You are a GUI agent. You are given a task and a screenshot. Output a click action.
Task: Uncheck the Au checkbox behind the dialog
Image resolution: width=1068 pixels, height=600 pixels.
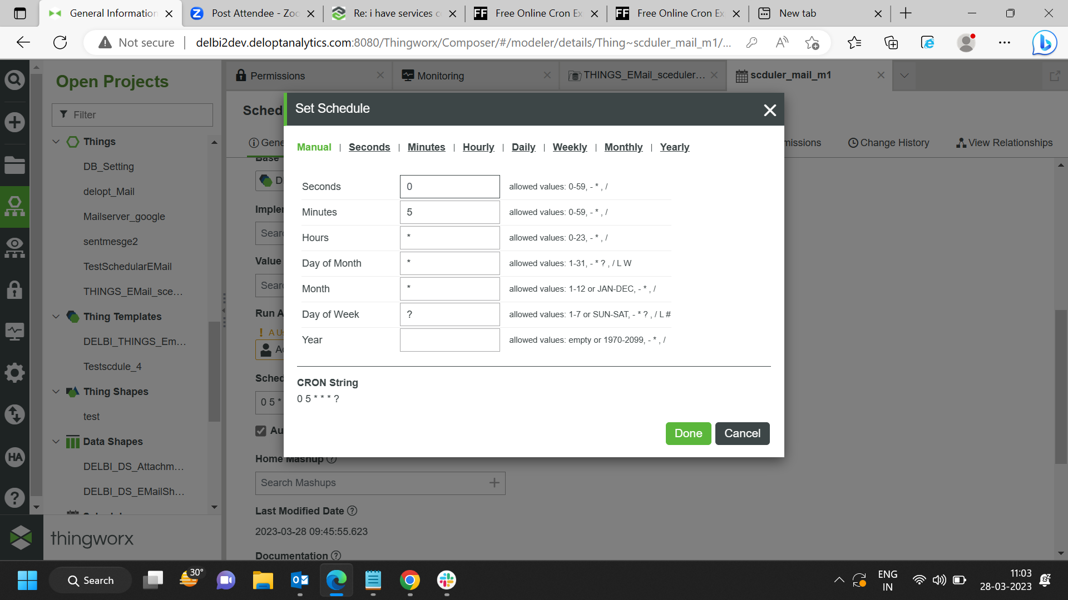(x=260, y=431)
